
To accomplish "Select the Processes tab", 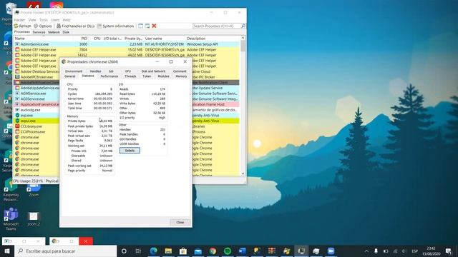I will tap(22, 31).
